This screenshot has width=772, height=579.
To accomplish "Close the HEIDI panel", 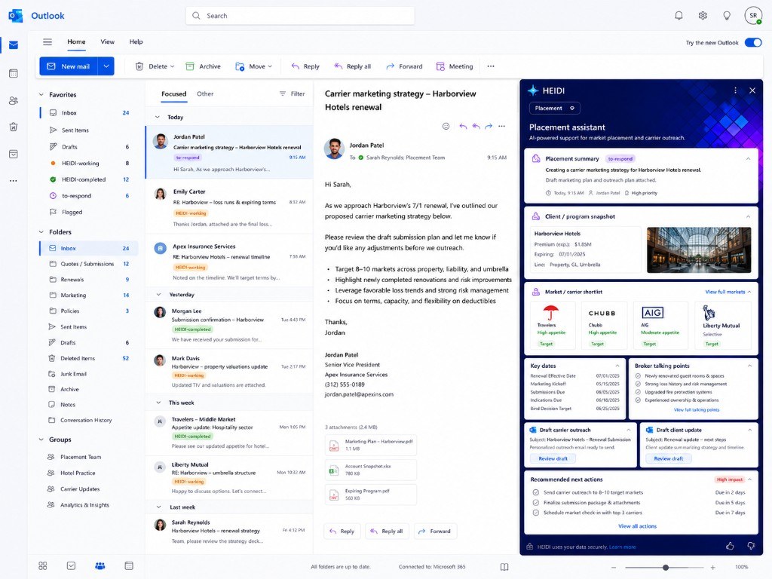I will click(x=752, y=90).
